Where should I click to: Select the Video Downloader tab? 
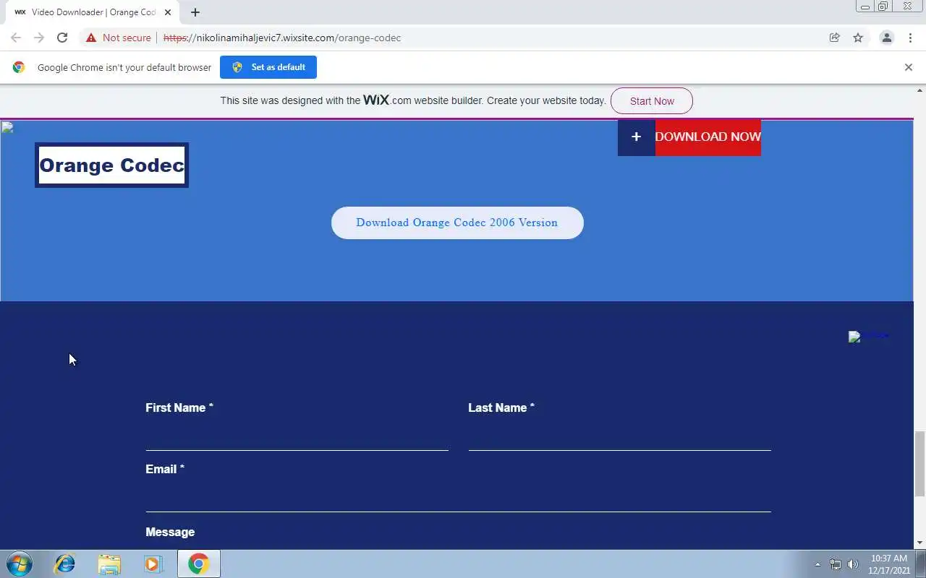tap(93, 12)
